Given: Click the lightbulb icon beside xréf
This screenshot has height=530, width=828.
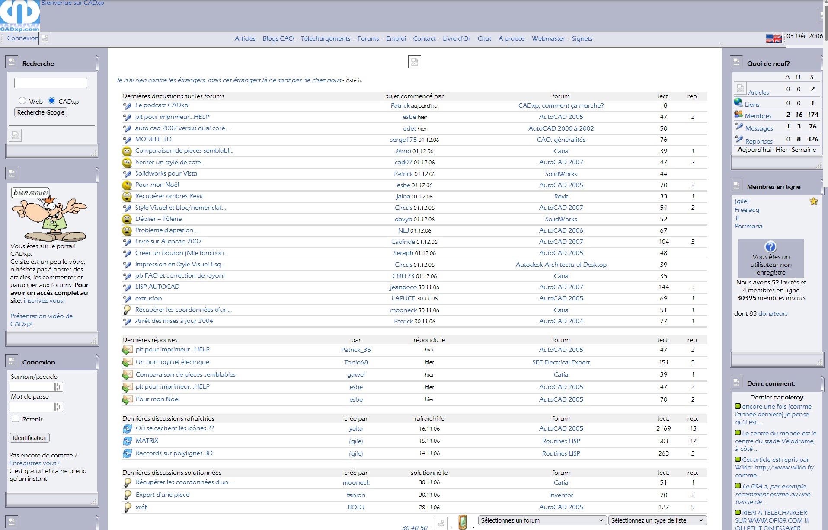Looking at the screenshot, I should (x=127, y=507).
